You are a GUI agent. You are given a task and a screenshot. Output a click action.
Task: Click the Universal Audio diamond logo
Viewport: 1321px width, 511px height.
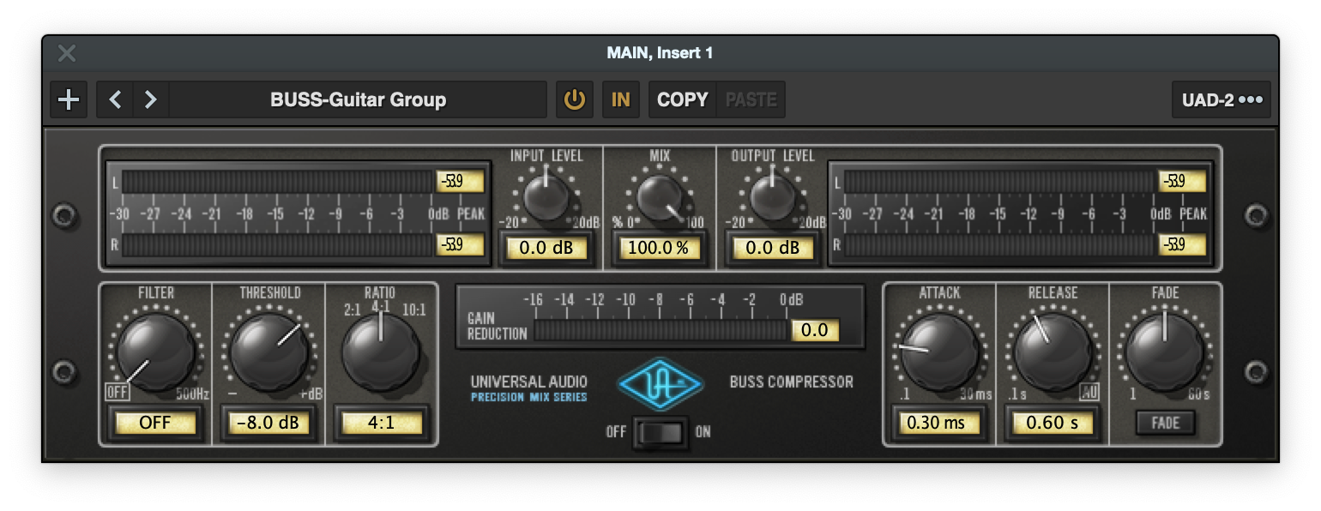point(660,382)
